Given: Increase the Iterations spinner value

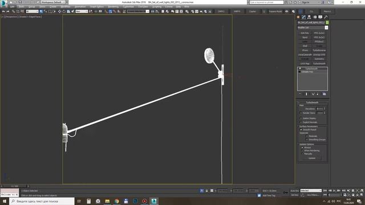Looking at the screenshot, I should click(325, 108).
